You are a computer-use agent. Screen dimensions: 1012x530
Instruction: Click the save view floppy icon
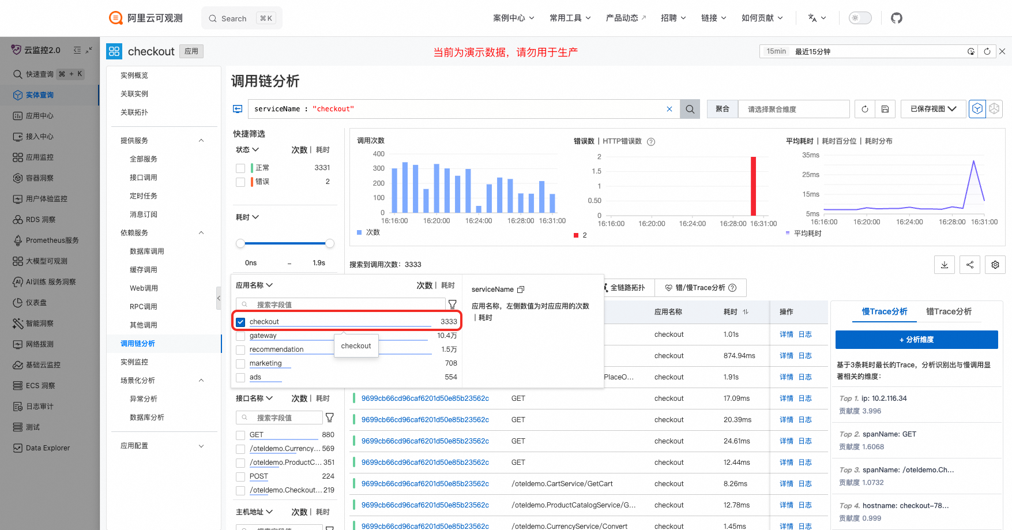885,109
